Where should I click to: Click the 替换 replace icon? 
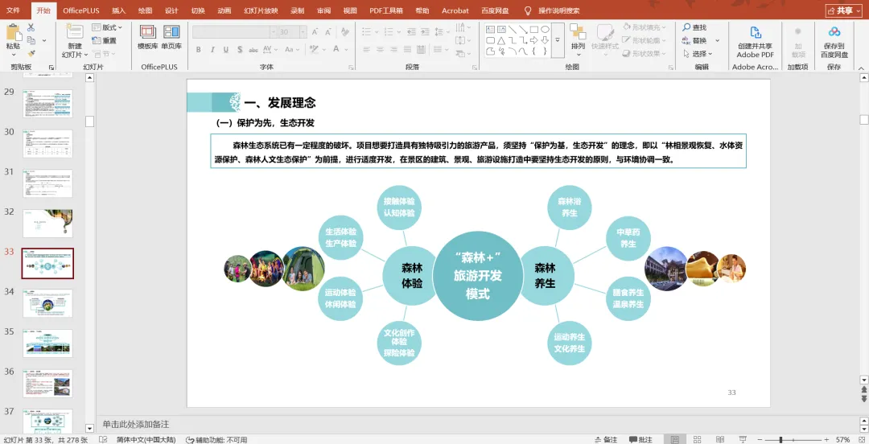[686, 40]
